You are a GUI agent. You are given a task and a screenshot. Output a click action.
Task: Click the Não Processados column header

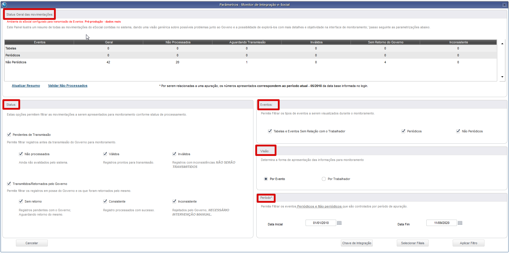click(178, 42)
